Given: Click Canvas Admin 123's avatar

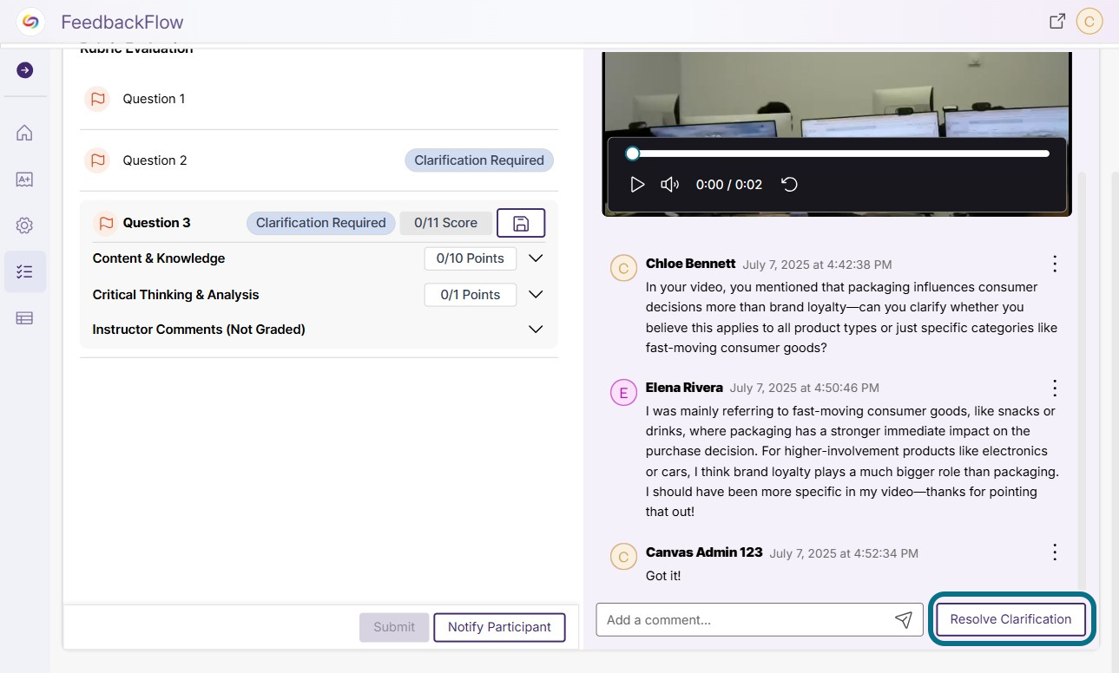Looking at the screenshot, I should 622,557.
